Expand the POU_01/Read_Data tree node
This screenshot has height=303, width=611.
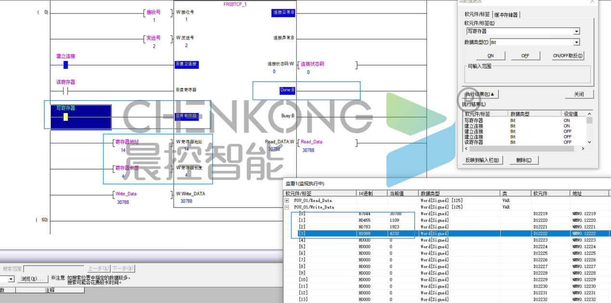click(287, 201)
